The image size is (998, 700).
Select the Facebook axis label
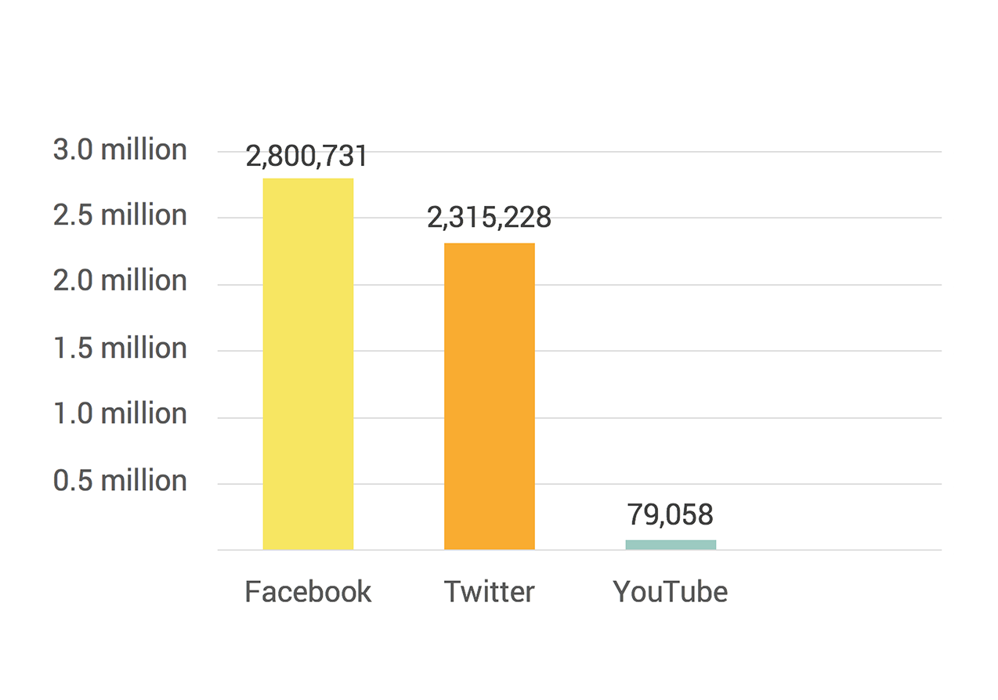[x=308, y=591]
